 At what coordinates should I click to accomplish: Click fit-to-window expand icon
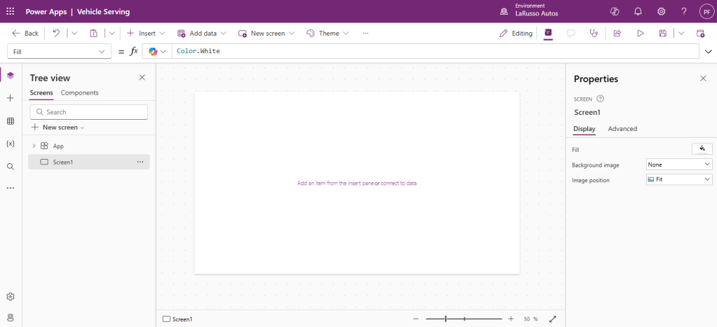(553, 319)
